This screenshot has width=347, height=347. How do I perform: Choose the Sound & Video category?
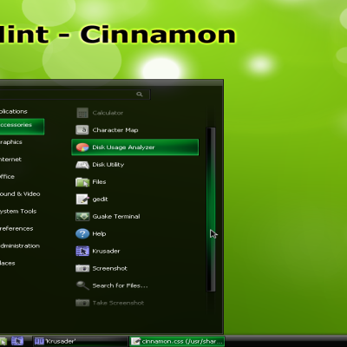tap(20, 193)
